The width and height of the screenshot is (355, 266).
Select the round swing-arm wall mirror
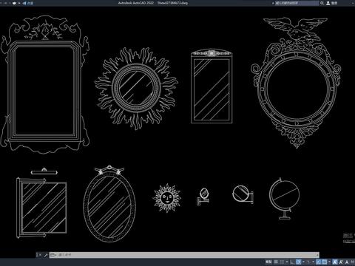point(243,194)
